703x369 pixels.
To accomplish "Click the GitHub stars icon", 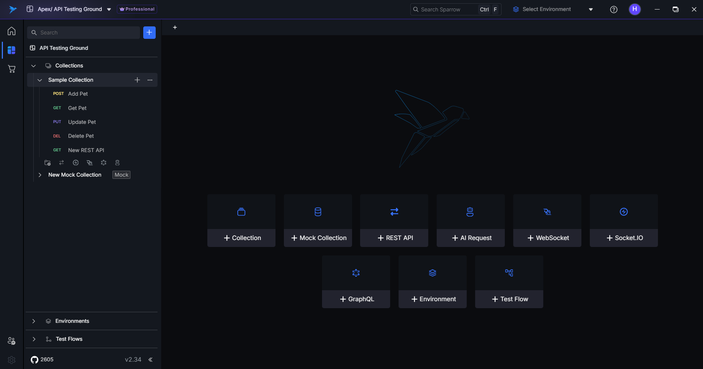I will [x=34, y=359].
